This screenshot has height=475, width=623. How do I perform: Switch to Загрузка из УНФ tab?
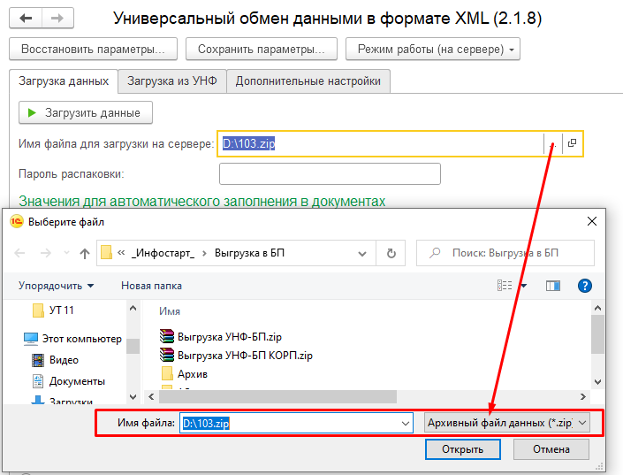[x=172, y=80]
